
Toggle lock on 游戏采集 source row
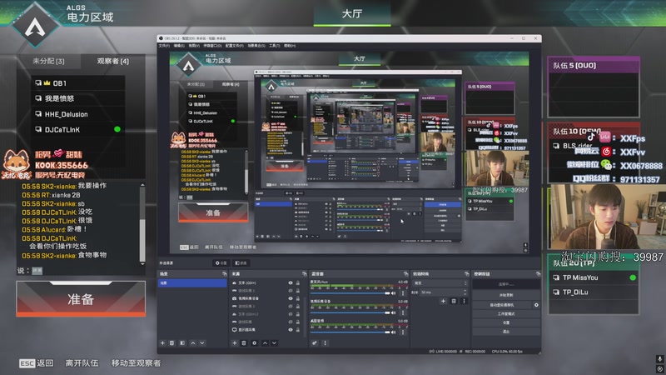point(298,322)
